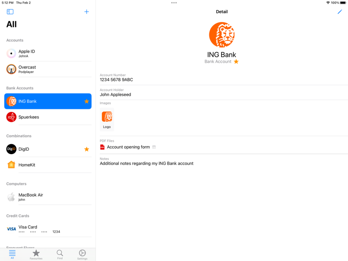Screen dimensions: 348x261
Task: Click the ING Bank detail title
Action: (222, 55)
